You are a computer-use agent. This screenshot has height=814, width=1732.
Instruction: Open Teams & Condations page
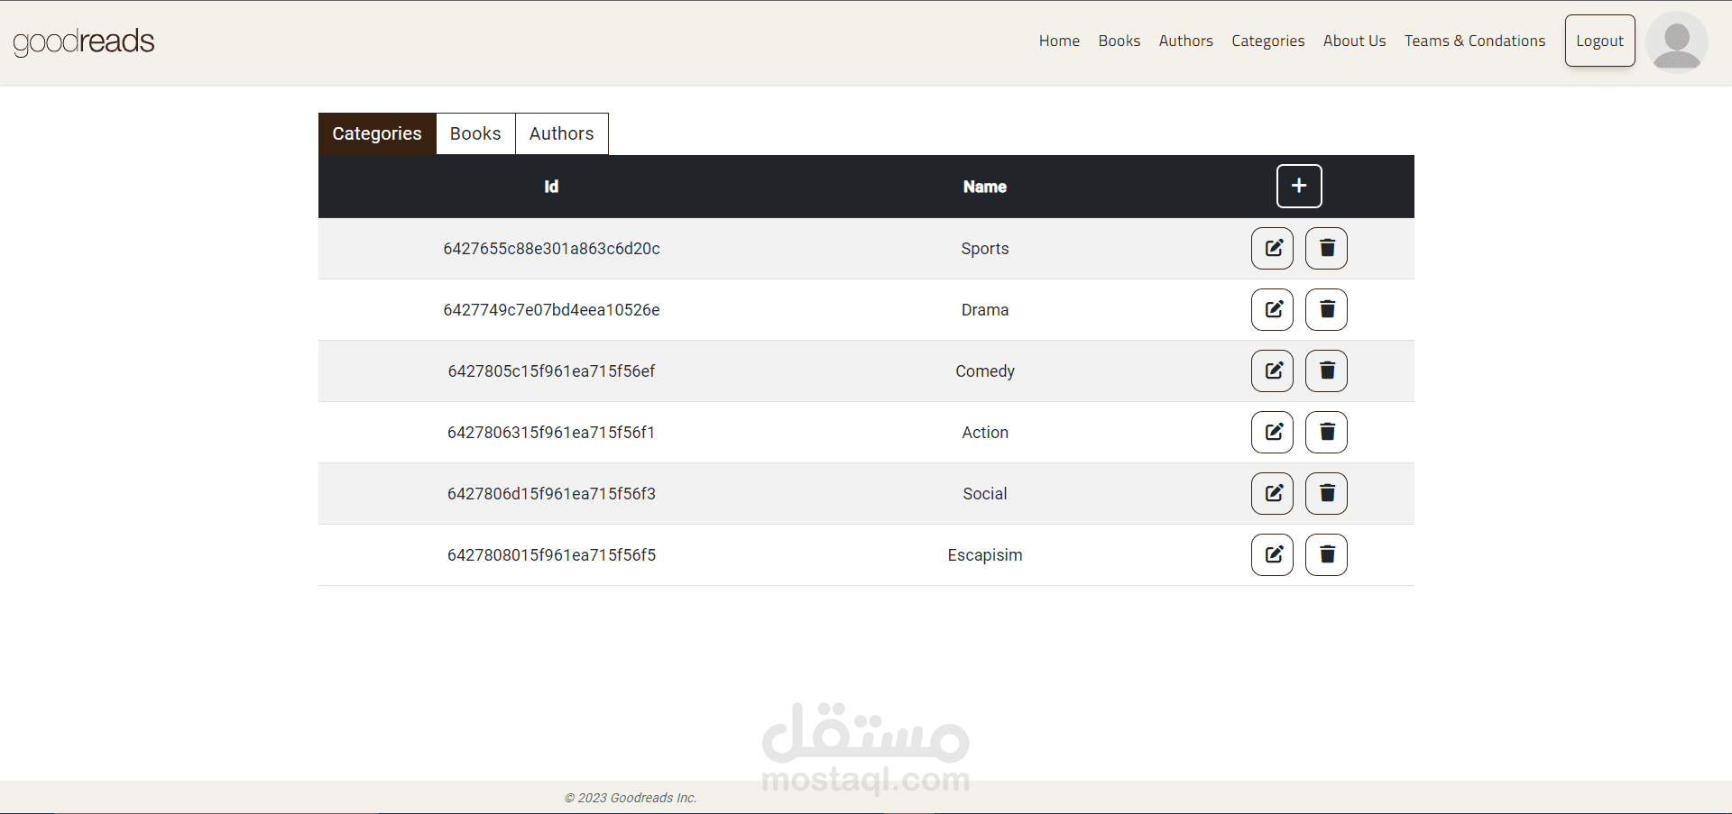click(1475, 41)
